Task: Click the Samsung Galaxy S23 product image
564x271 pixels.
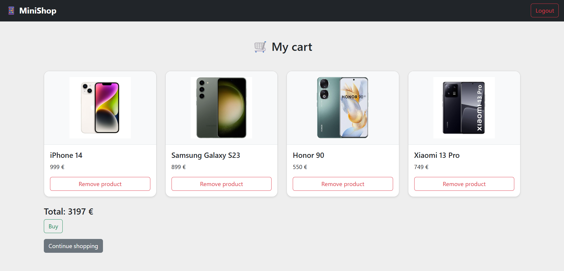Action: click(221, 108)
